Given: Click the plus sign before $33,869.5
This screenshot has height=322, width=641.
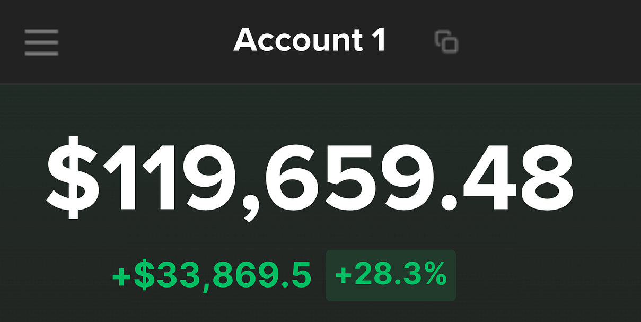Looking at the screenshot, I should 122,277.
